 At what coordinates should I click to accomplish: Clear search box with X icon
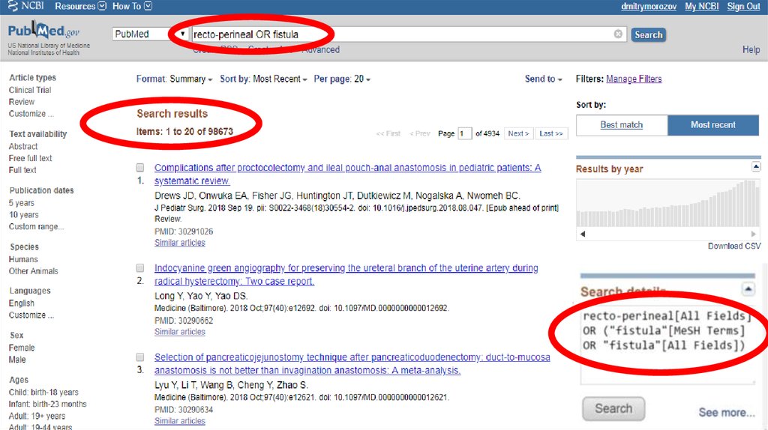618,34
